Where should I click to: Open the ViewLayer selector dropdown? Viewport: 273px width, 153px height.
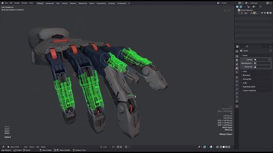point(247,3)
